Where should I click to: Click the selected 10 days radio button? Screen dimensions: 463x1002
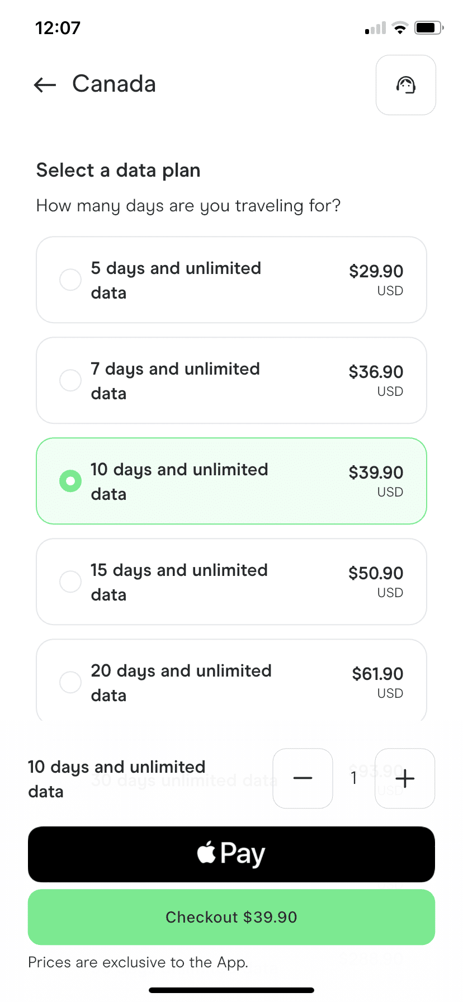[70, 481]
